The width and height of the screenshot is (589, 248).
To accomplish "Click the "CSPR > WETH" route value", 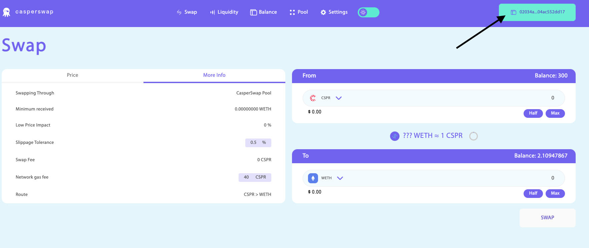I will point(257,195).
